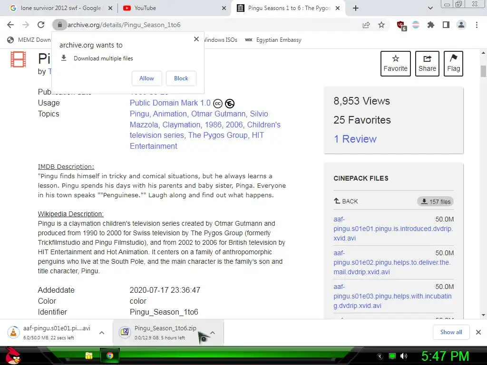Screen dimensions: 487x365
Task: Go back using the browser back arrow
Action: (10, 25)
